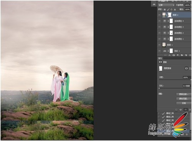Click the lock all padlock icon
Image resolution: width=192 pixels, height=141 pixels.
coord(175,10)
